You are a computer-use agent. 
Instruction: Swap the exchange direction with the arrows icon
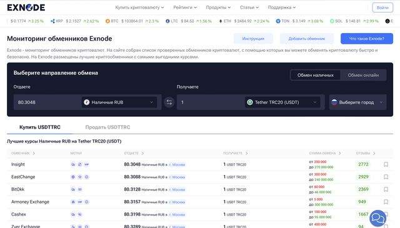point(169,102)
